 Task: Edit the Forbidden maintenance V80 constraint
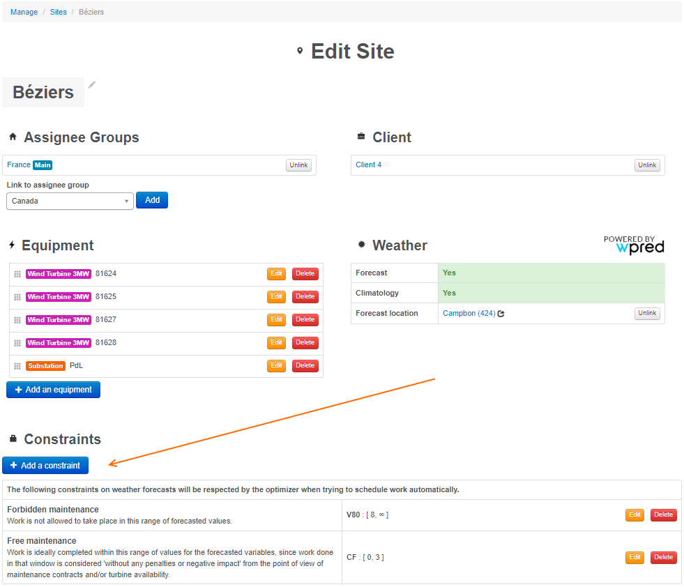coord(634,514)
